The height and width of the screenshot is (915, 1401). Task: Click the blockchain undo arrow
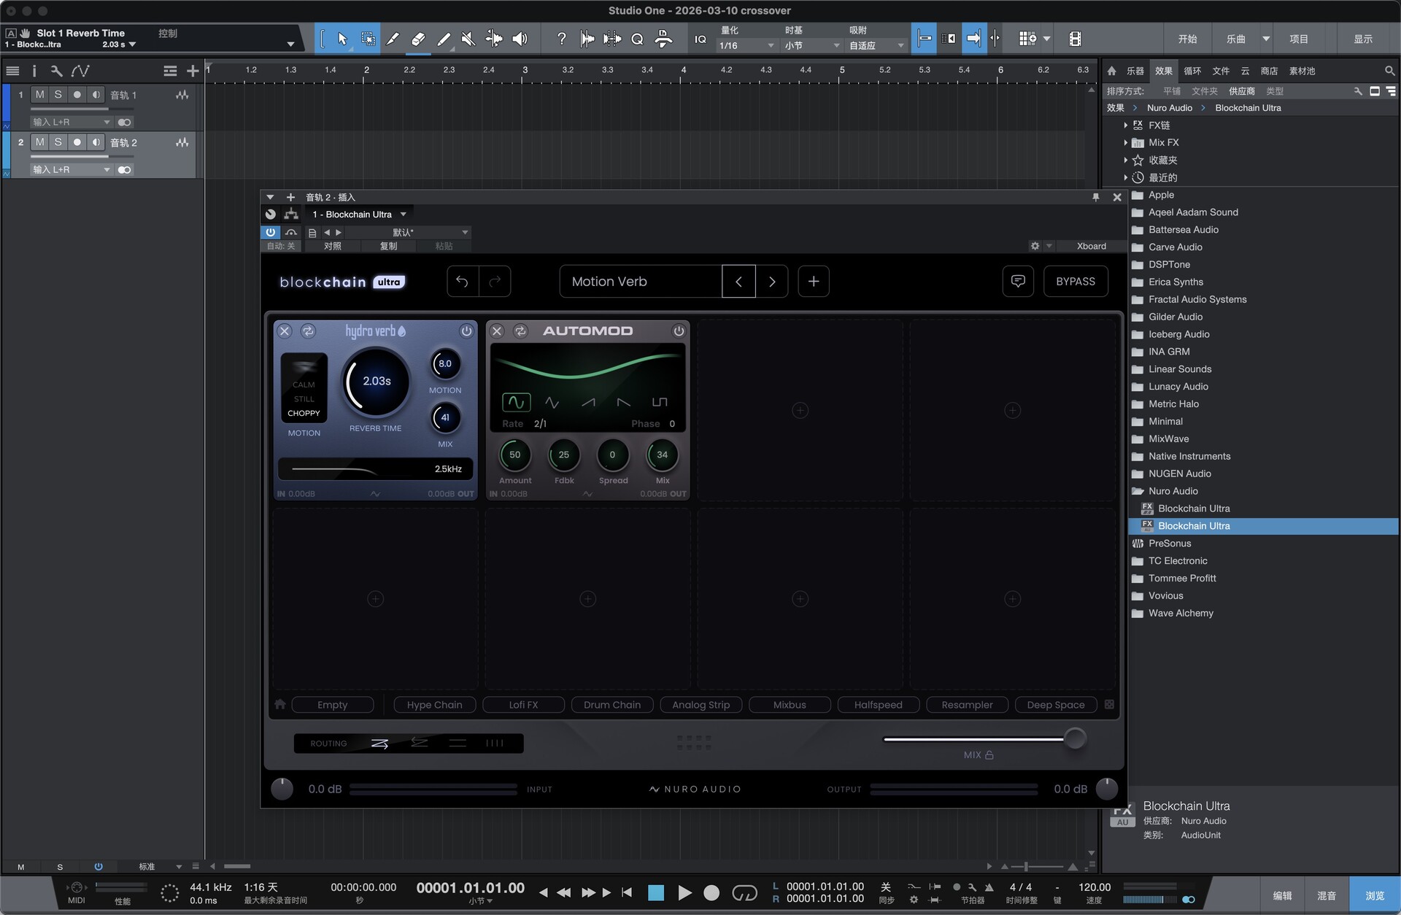point(463,282)
